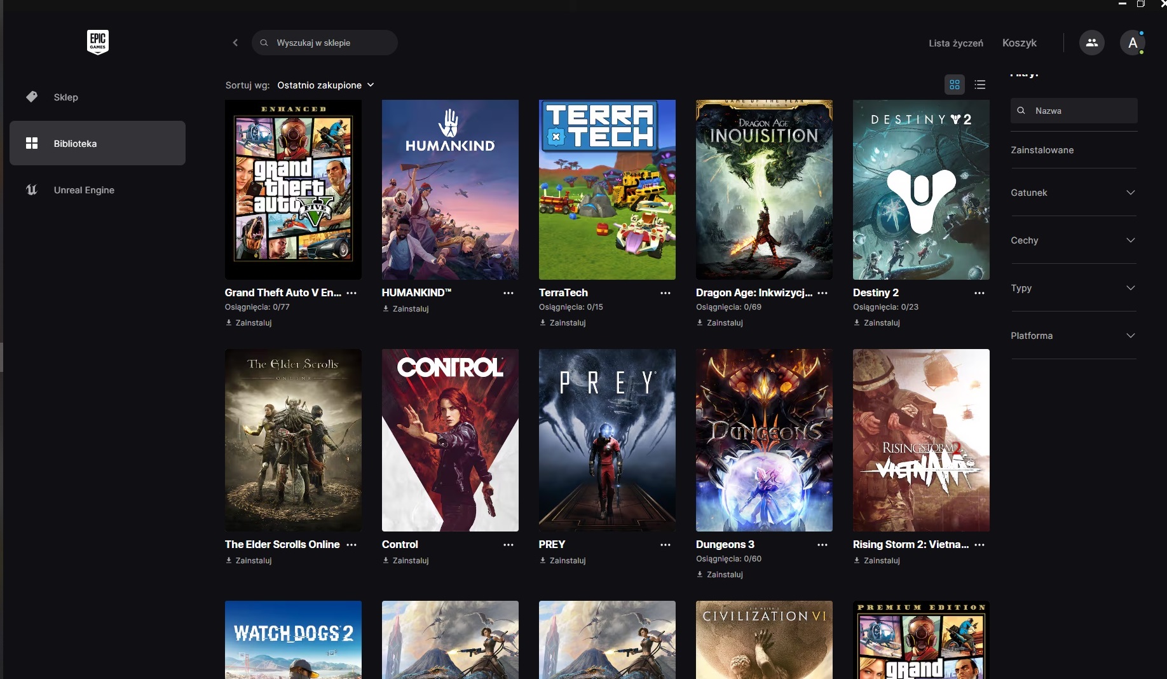The height and width of the screenshot is (679, 1167).
Task: Expand the Cechy filter
Action: pos(1074,240)
